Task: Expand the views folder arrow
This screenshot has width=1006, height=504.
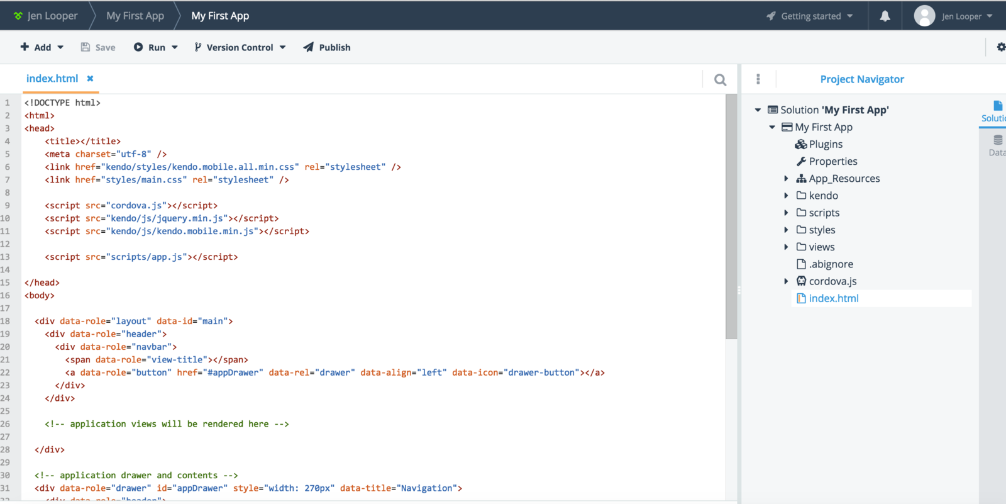Action: tap(786, 247)
